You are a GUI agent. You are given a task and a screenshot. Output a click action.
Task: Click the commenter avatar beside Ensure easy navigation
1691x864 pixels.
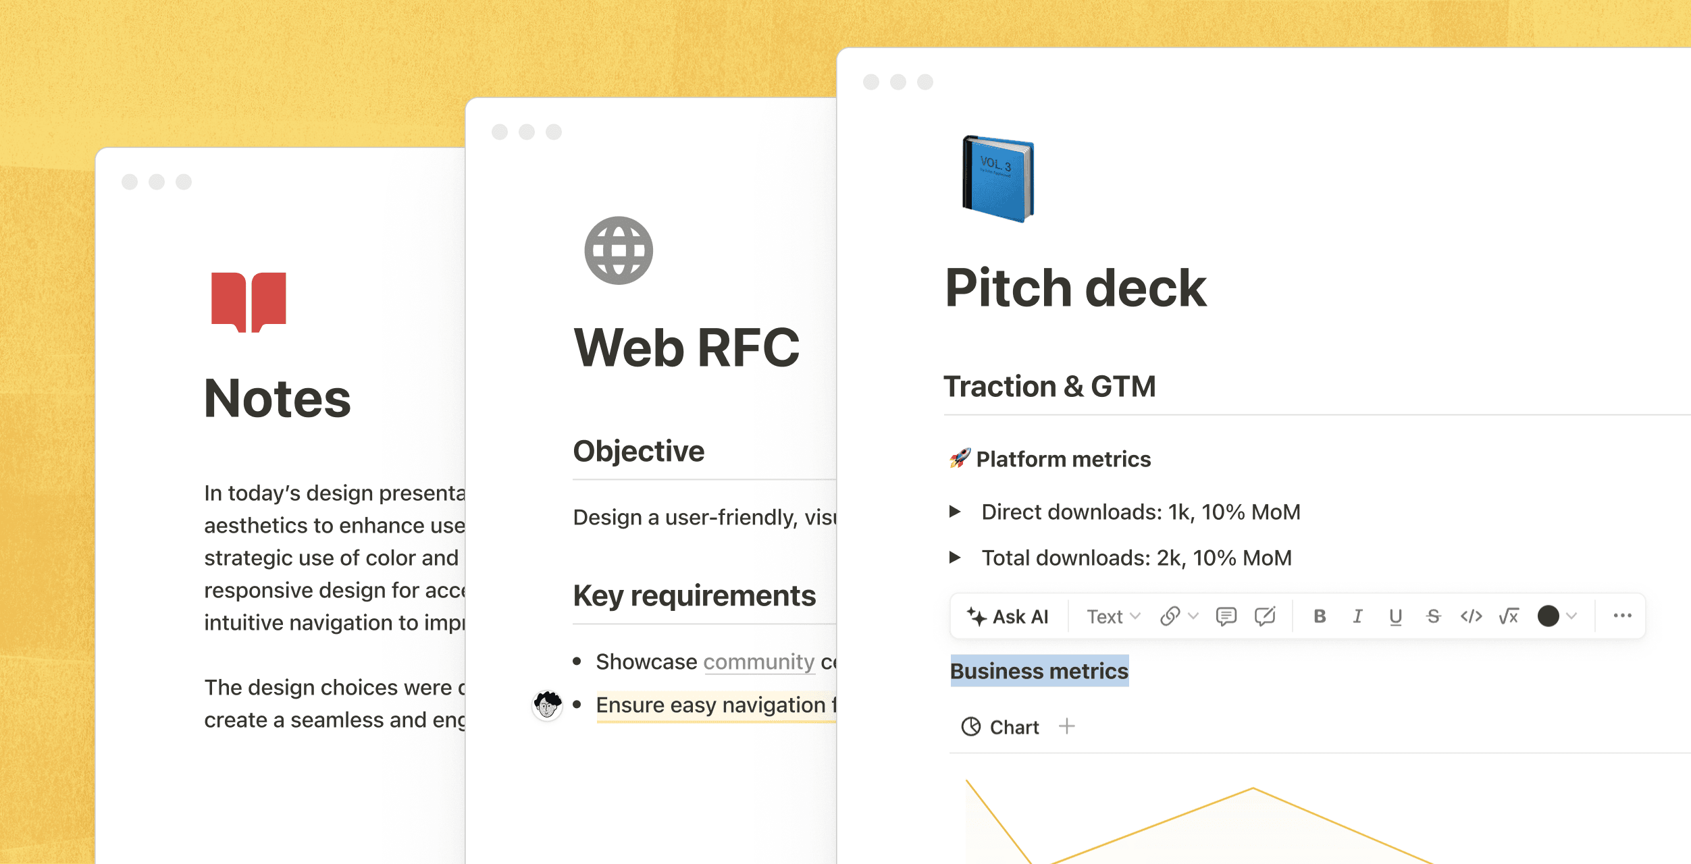(547, 705)
